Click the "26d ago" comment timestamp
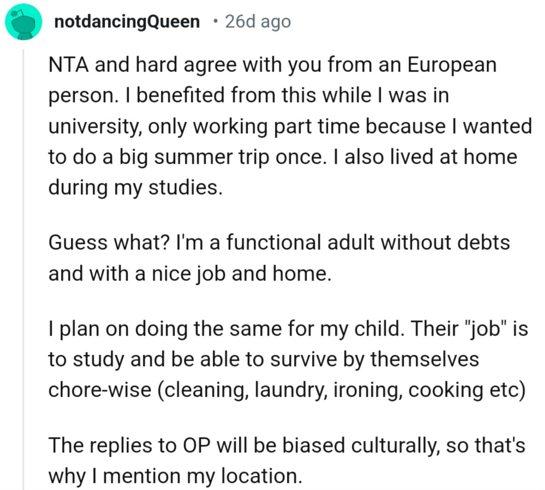 (x=257, y=22)
